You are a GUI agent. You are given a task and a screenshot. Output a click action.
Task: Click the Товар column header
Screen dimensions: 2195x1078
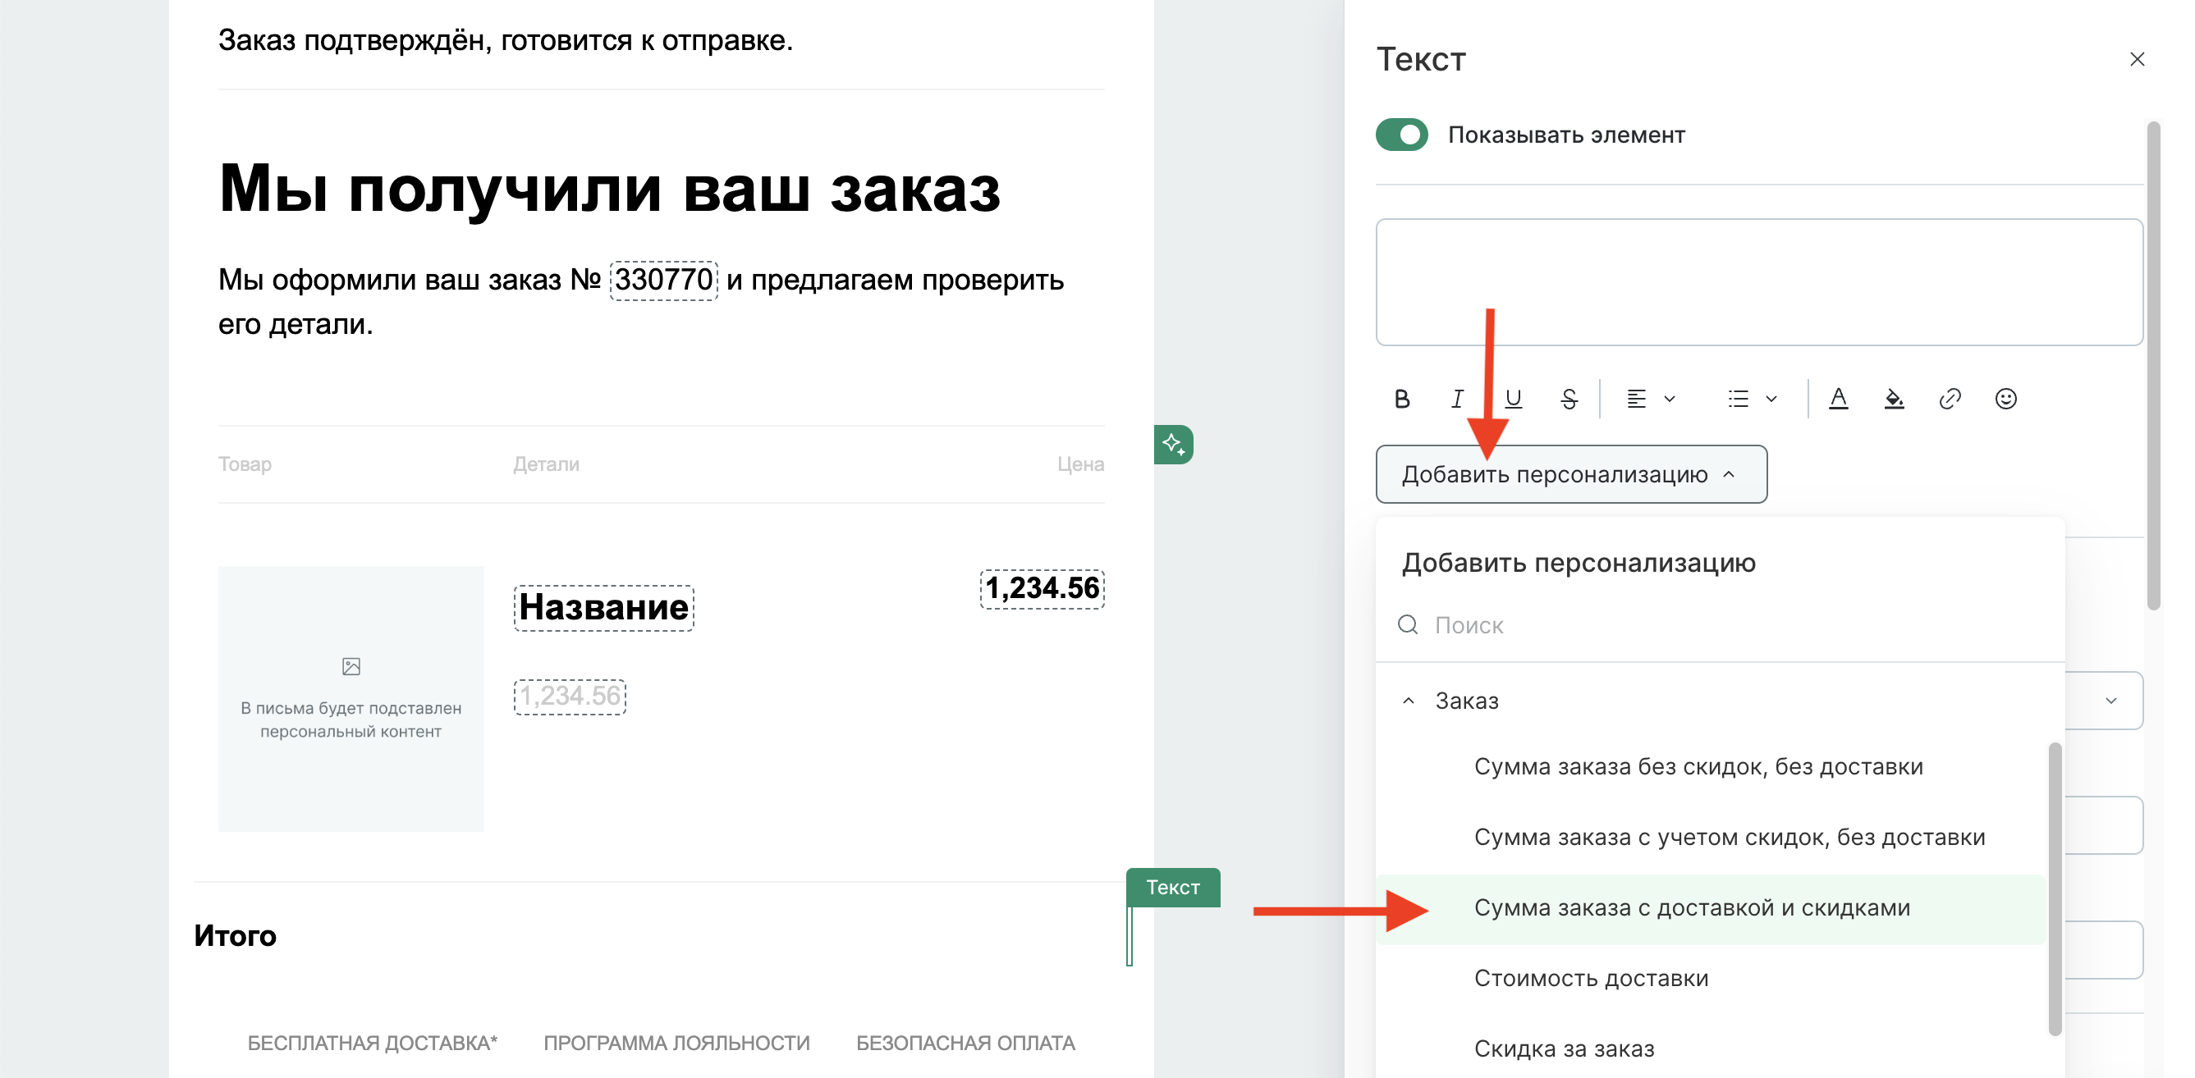pos(245,464)
